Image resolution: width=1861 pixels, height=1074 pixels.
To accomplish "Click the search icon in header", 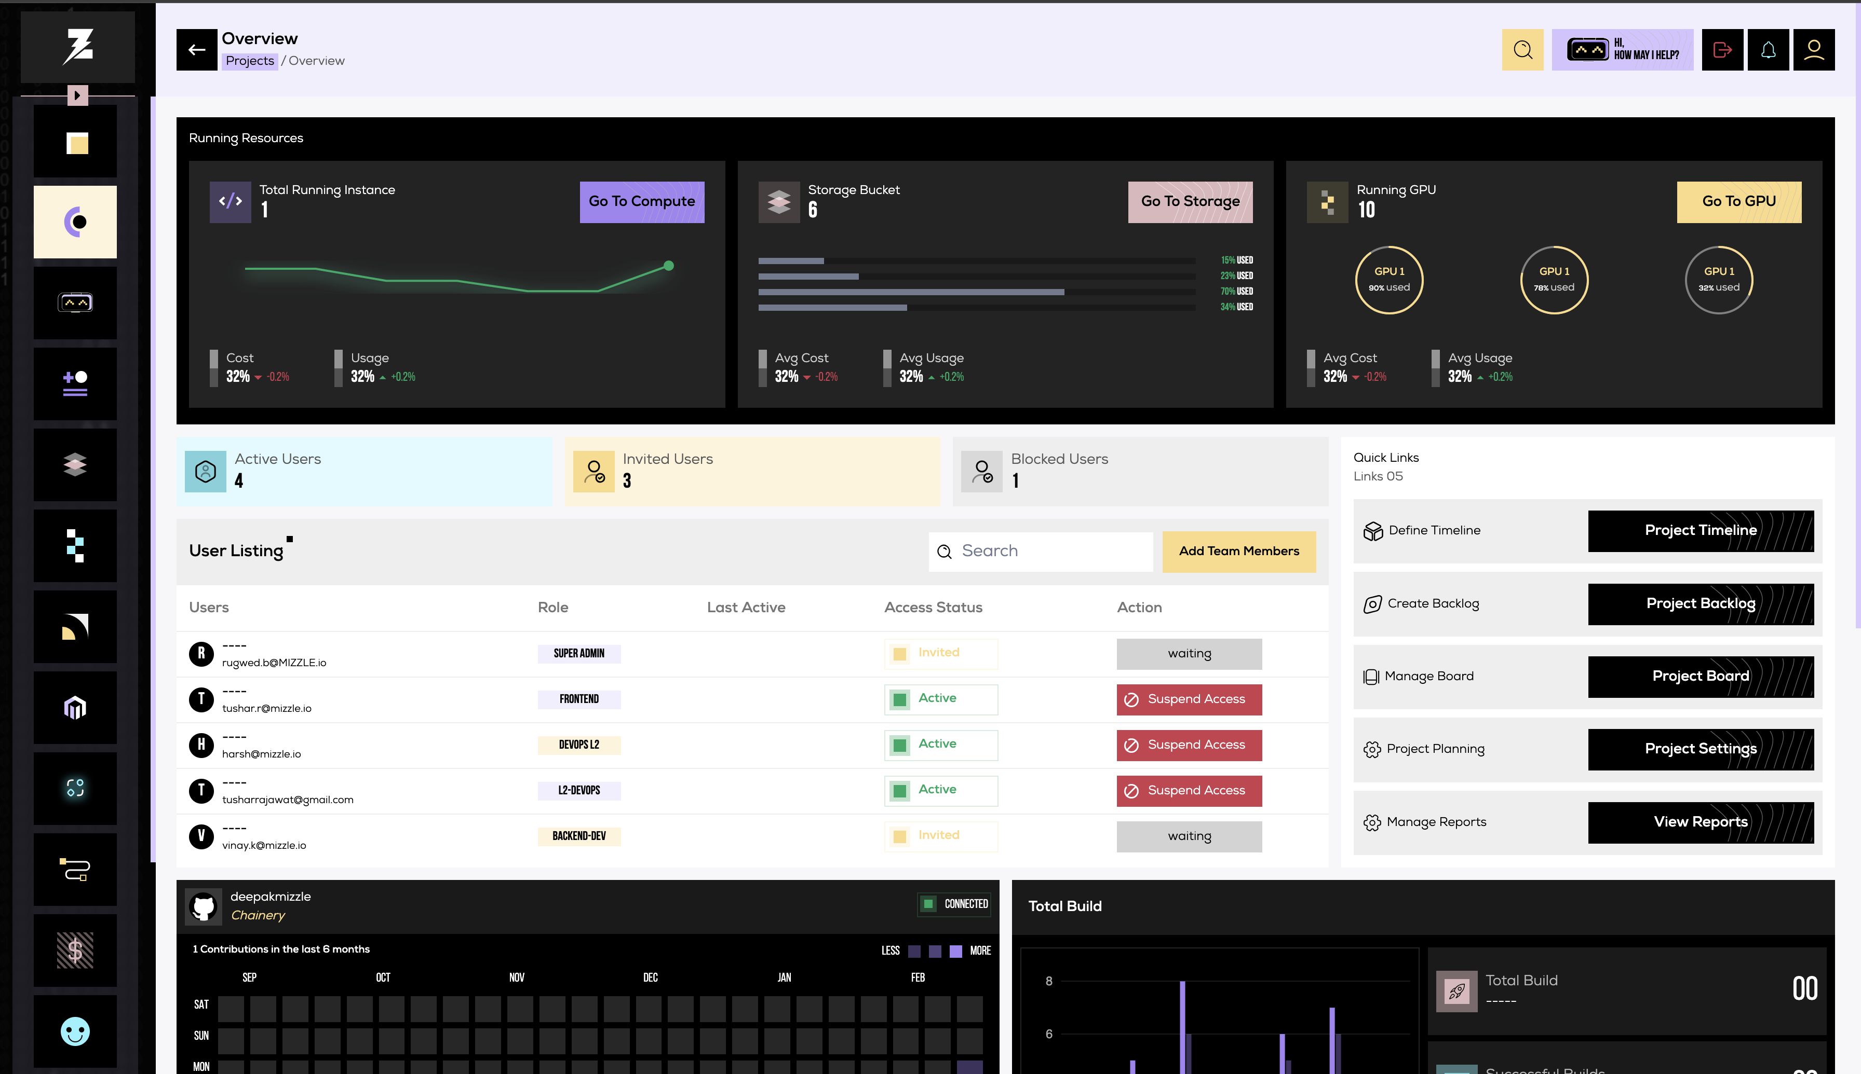I will (1522, 50).
